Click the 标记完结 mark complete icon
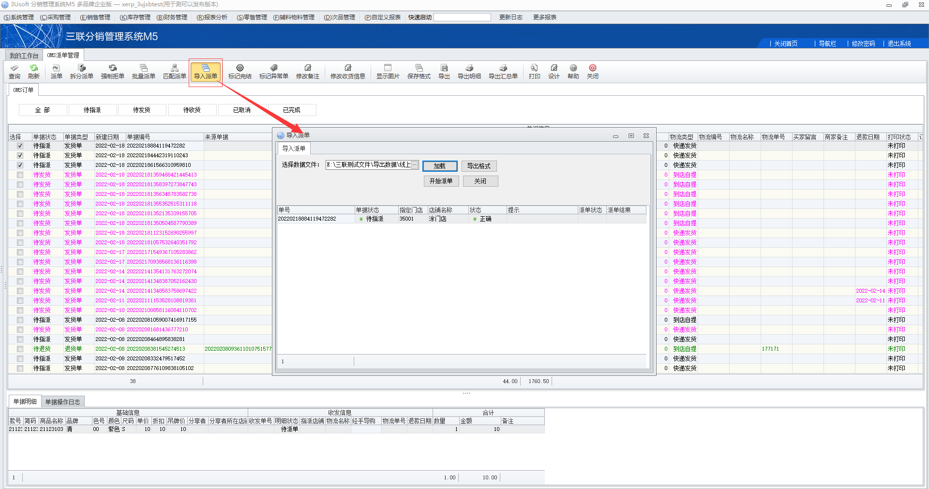Image resolution: width=929 pixels, height=489 pixels. 240,72
